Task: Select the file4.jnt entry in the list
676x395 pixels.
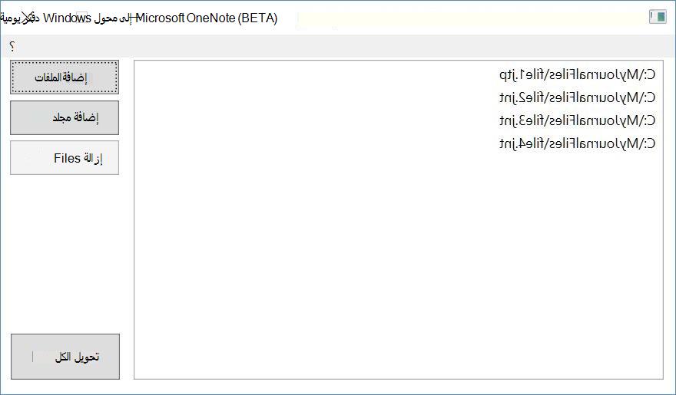Action: pos(577,143)
